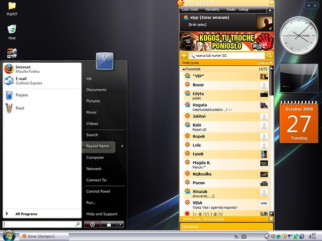Click the Start menu lock button
This screenshot has height=241, width=322.
coord(109,224)
